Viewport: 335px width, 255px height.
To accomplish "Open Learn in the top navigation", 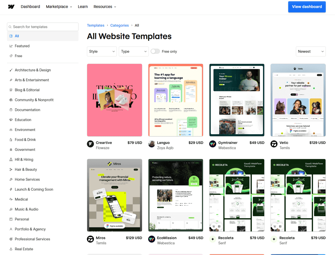I will 83,7.
